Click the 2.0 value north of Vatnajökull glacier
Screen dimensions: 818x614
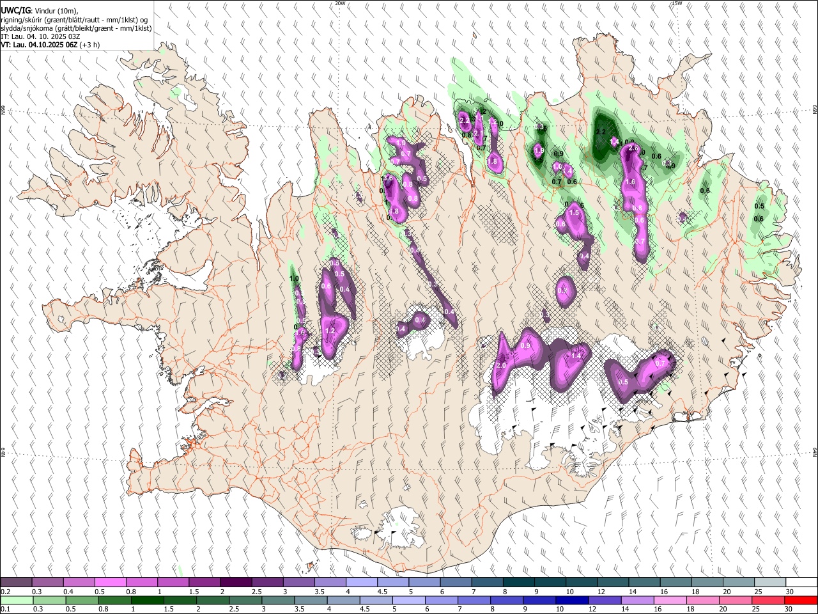[x=501, y=365]
